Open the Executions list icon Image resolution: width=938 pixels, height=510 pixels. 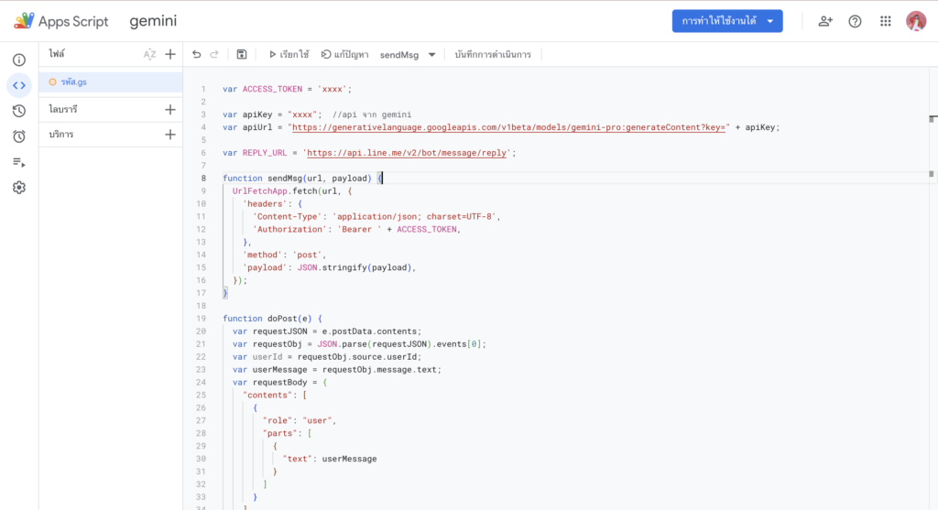click(x=19, y=162)
